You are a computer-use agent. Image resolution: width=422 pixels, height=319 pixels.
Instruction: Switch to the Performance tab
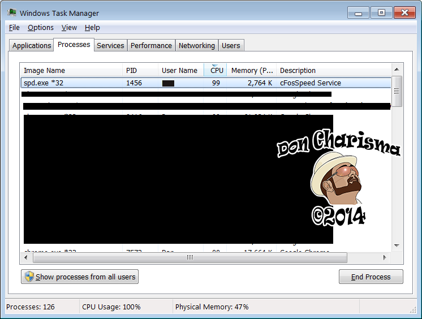tap(151, 45)
